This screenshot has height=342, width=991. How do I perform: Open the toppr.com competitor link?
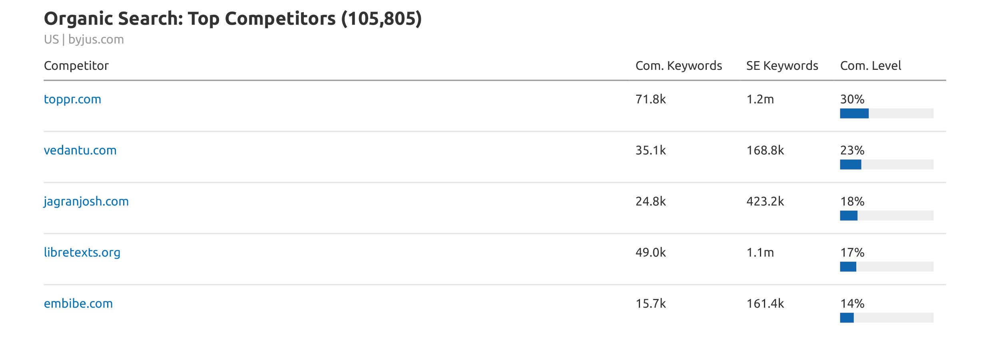72,99
